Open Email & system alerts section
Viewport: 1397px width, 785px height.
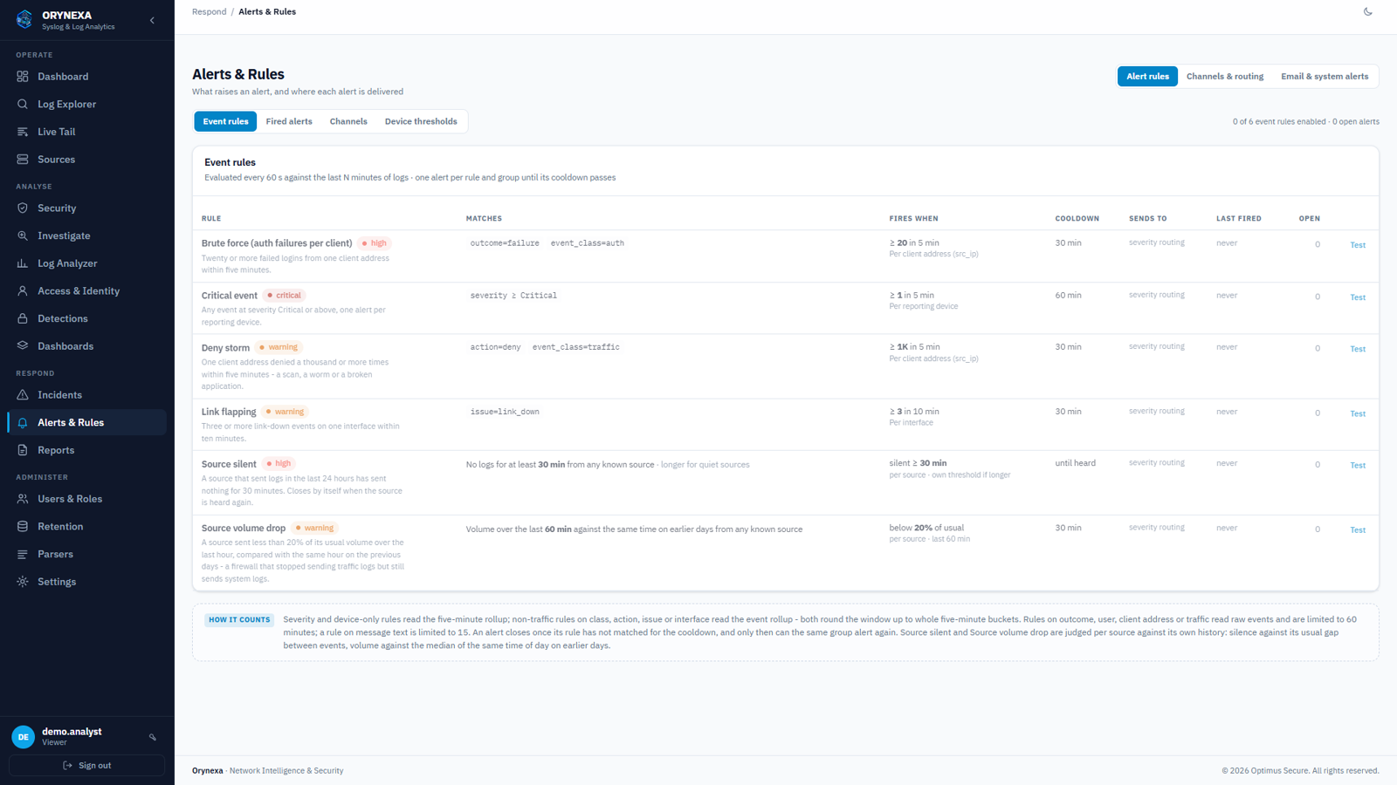[1325, 77]
